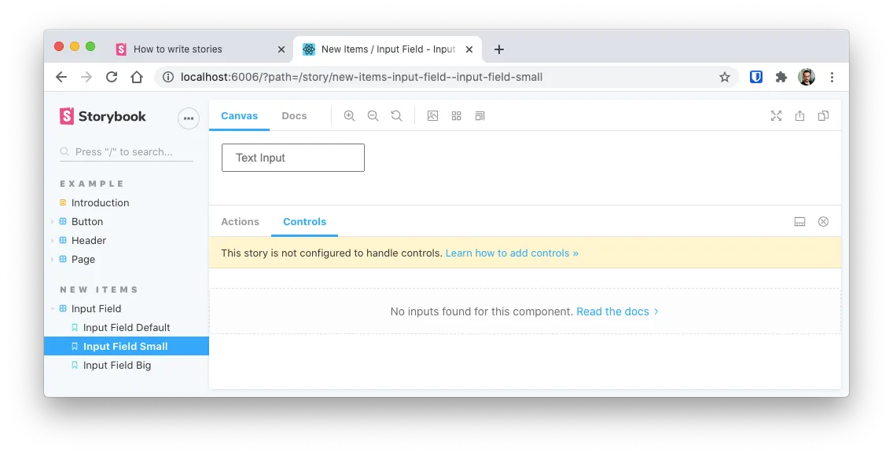Switch to the Docs tab
Viewport: 893px width, 455px height.
click(294, 116)
